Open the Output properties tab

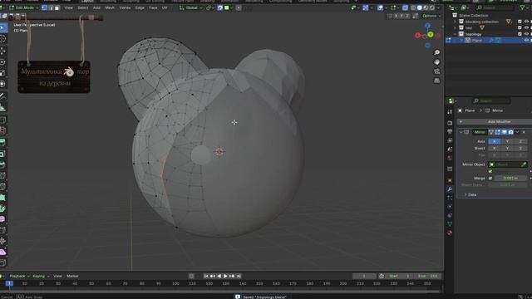[450, 131]
